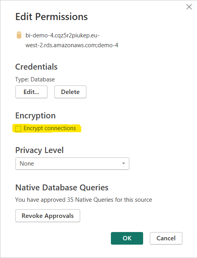Click the Encrypt connections label text
This screenshot has height=258, width=197.
pos(50,128)
